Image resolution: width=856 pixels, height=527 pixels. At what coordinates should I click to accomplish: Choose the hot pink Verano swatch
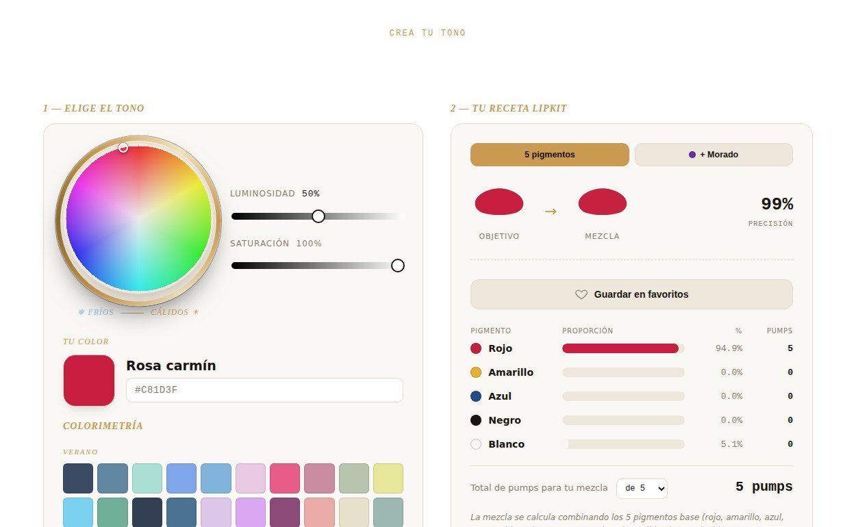285,478
